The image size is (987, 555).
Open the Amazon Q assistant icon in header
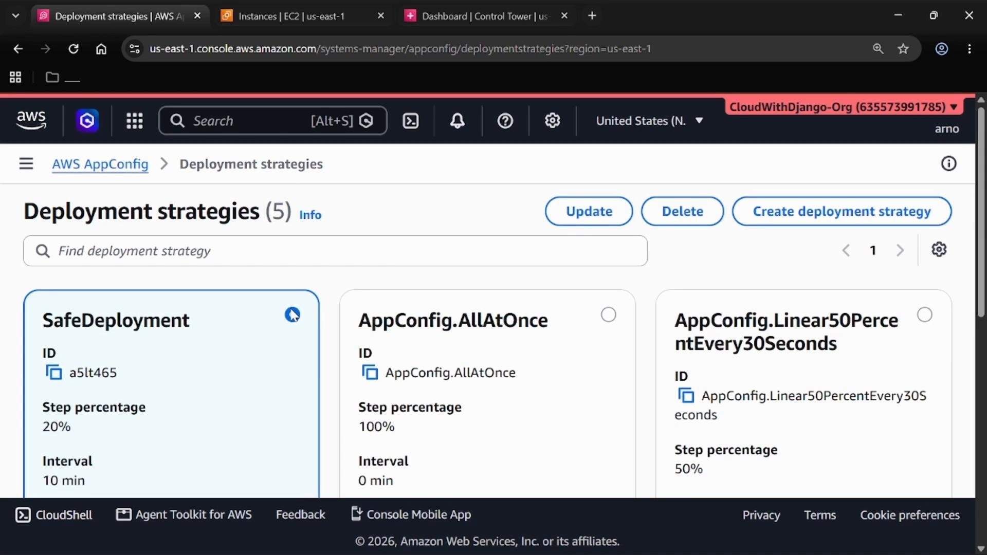point(87,121)
